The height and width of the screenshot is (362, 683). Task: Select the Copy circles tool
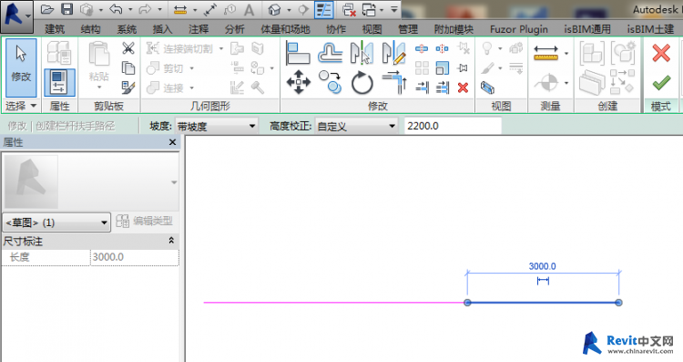pos(330,82)
